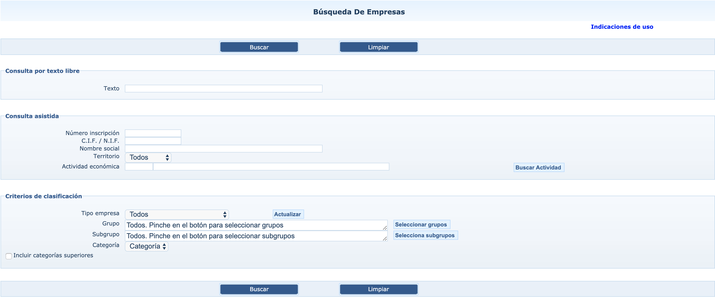This screenshot has width=715, height=304.
Task: Click the Nombre social text field
Action: (223, 149)
